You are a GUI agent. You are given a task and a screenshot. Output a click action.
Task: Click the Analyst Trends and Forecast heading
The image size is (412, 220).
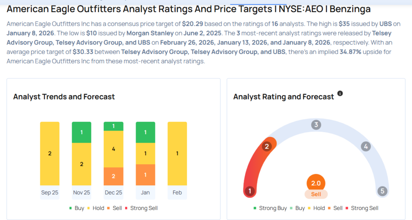click(x=64, y=97)
